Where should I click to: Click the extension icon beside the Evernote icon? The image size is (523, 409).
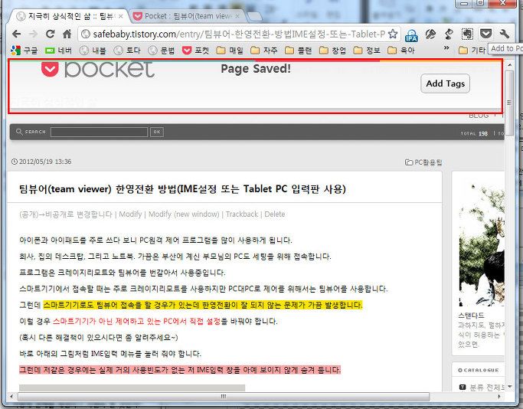point(449,34)
